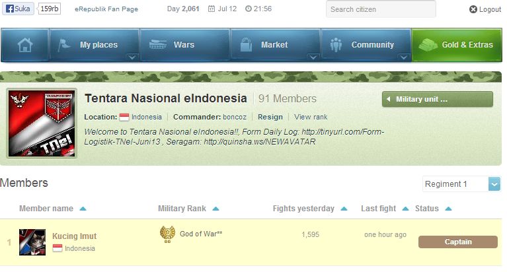The image size is (507, 272).
Task: Click the Gold & Extras button
Action: [x=456, y=45]
